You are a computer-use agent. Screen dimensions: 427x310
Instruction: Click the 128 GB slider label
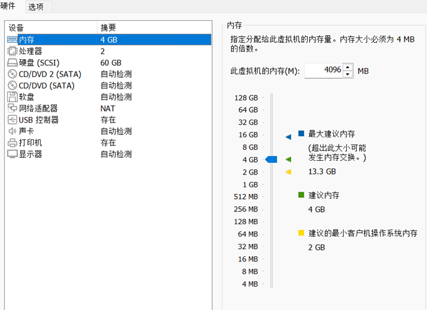pyautogui.click(x=246, y=97)
